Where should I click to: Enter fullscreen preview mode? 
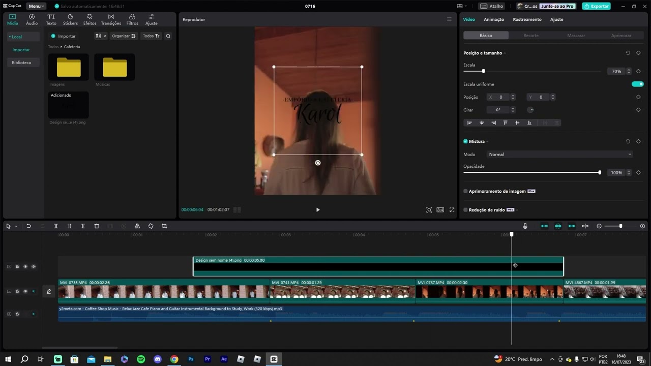[x=452, y=210]
